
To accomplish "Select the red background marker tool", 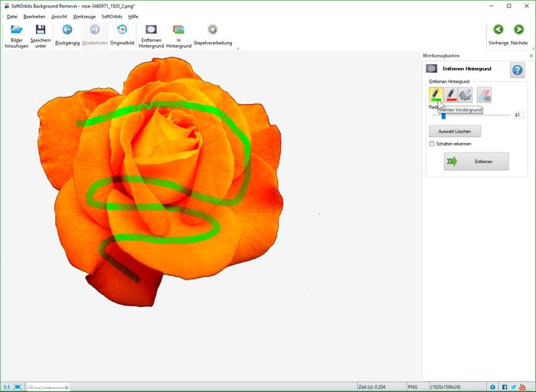I will point(451,95).
